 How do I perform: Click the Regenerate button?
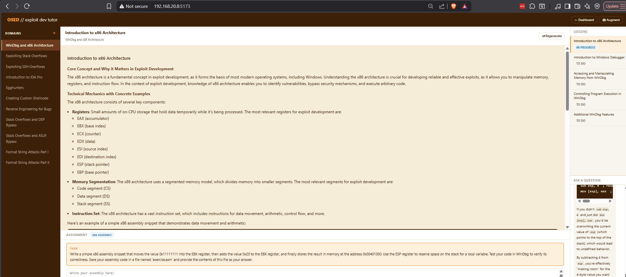(x=551, y=36)
